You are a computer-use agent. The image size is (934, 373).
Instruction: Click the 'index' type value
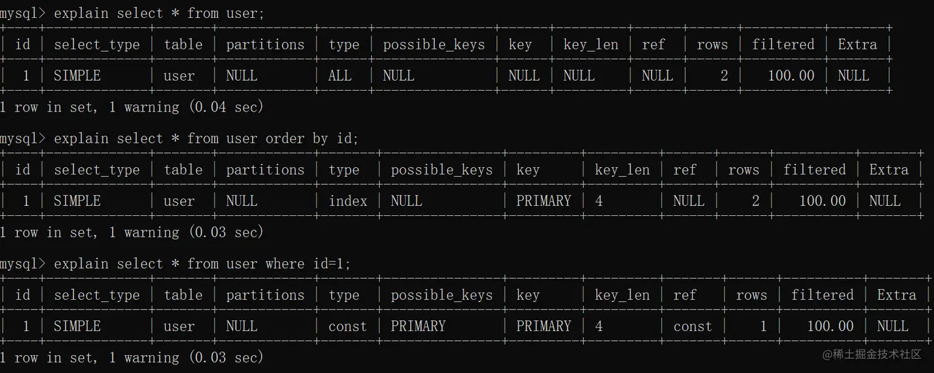[348, 200]
